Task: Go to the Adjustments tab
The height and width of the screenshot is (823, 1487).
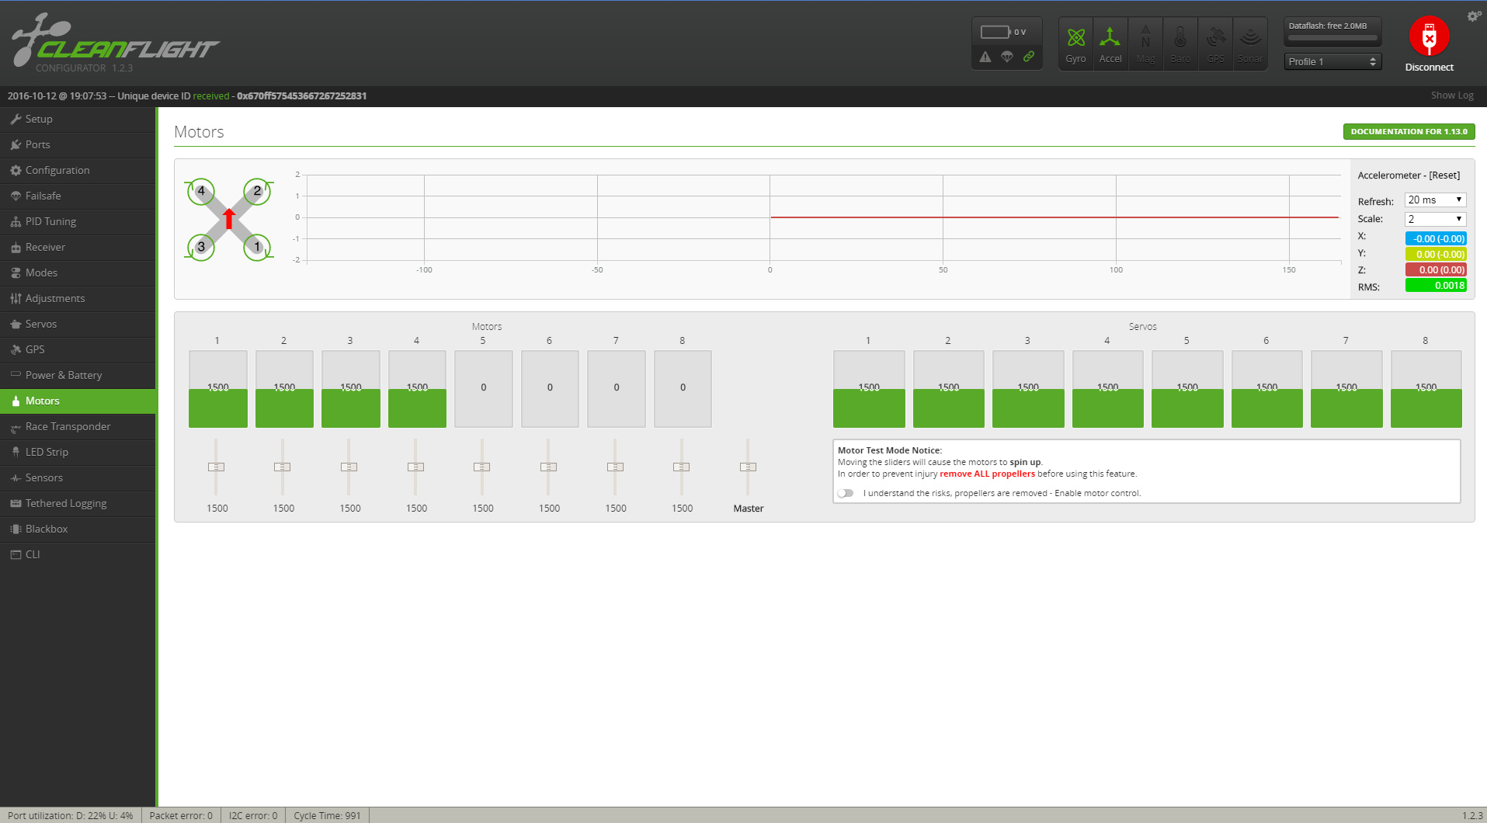Action: (x=78, y=298)
